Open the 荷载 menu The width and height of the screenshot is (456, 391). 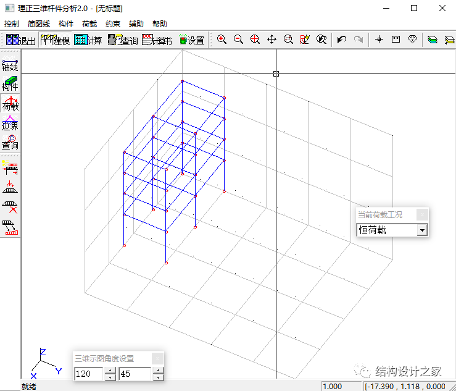pyautogui.click(x=89, y=24)
